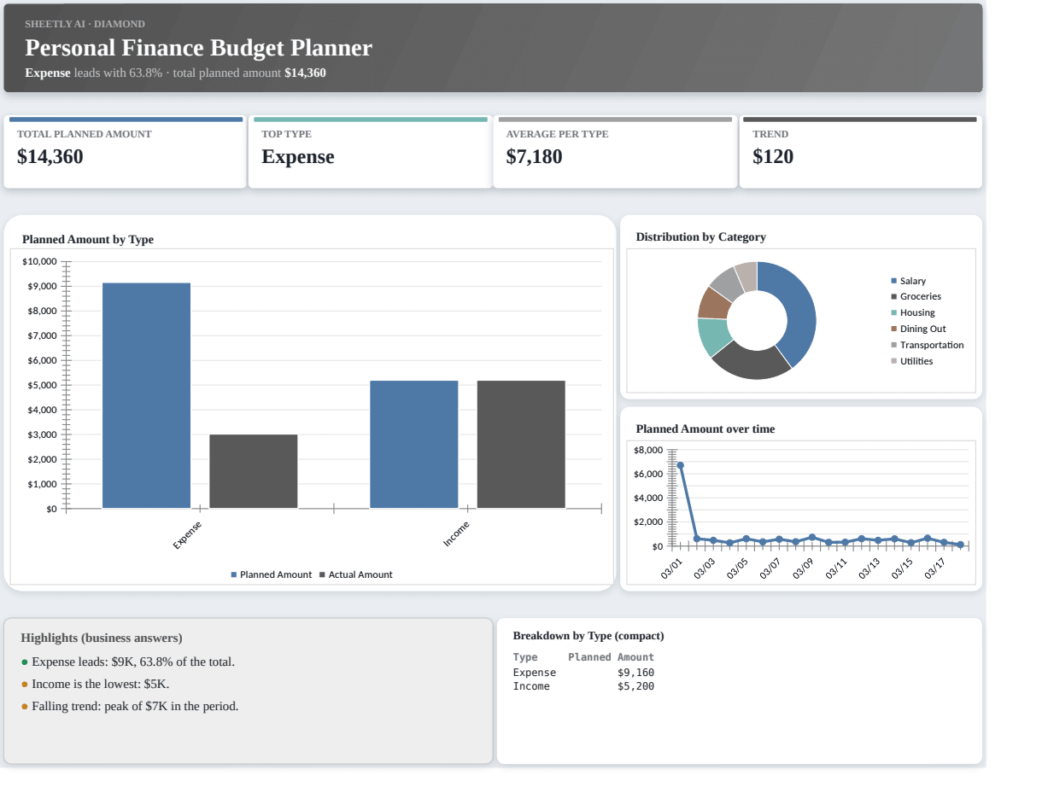Click the Expense $9,160 table row

pos(583,673)
